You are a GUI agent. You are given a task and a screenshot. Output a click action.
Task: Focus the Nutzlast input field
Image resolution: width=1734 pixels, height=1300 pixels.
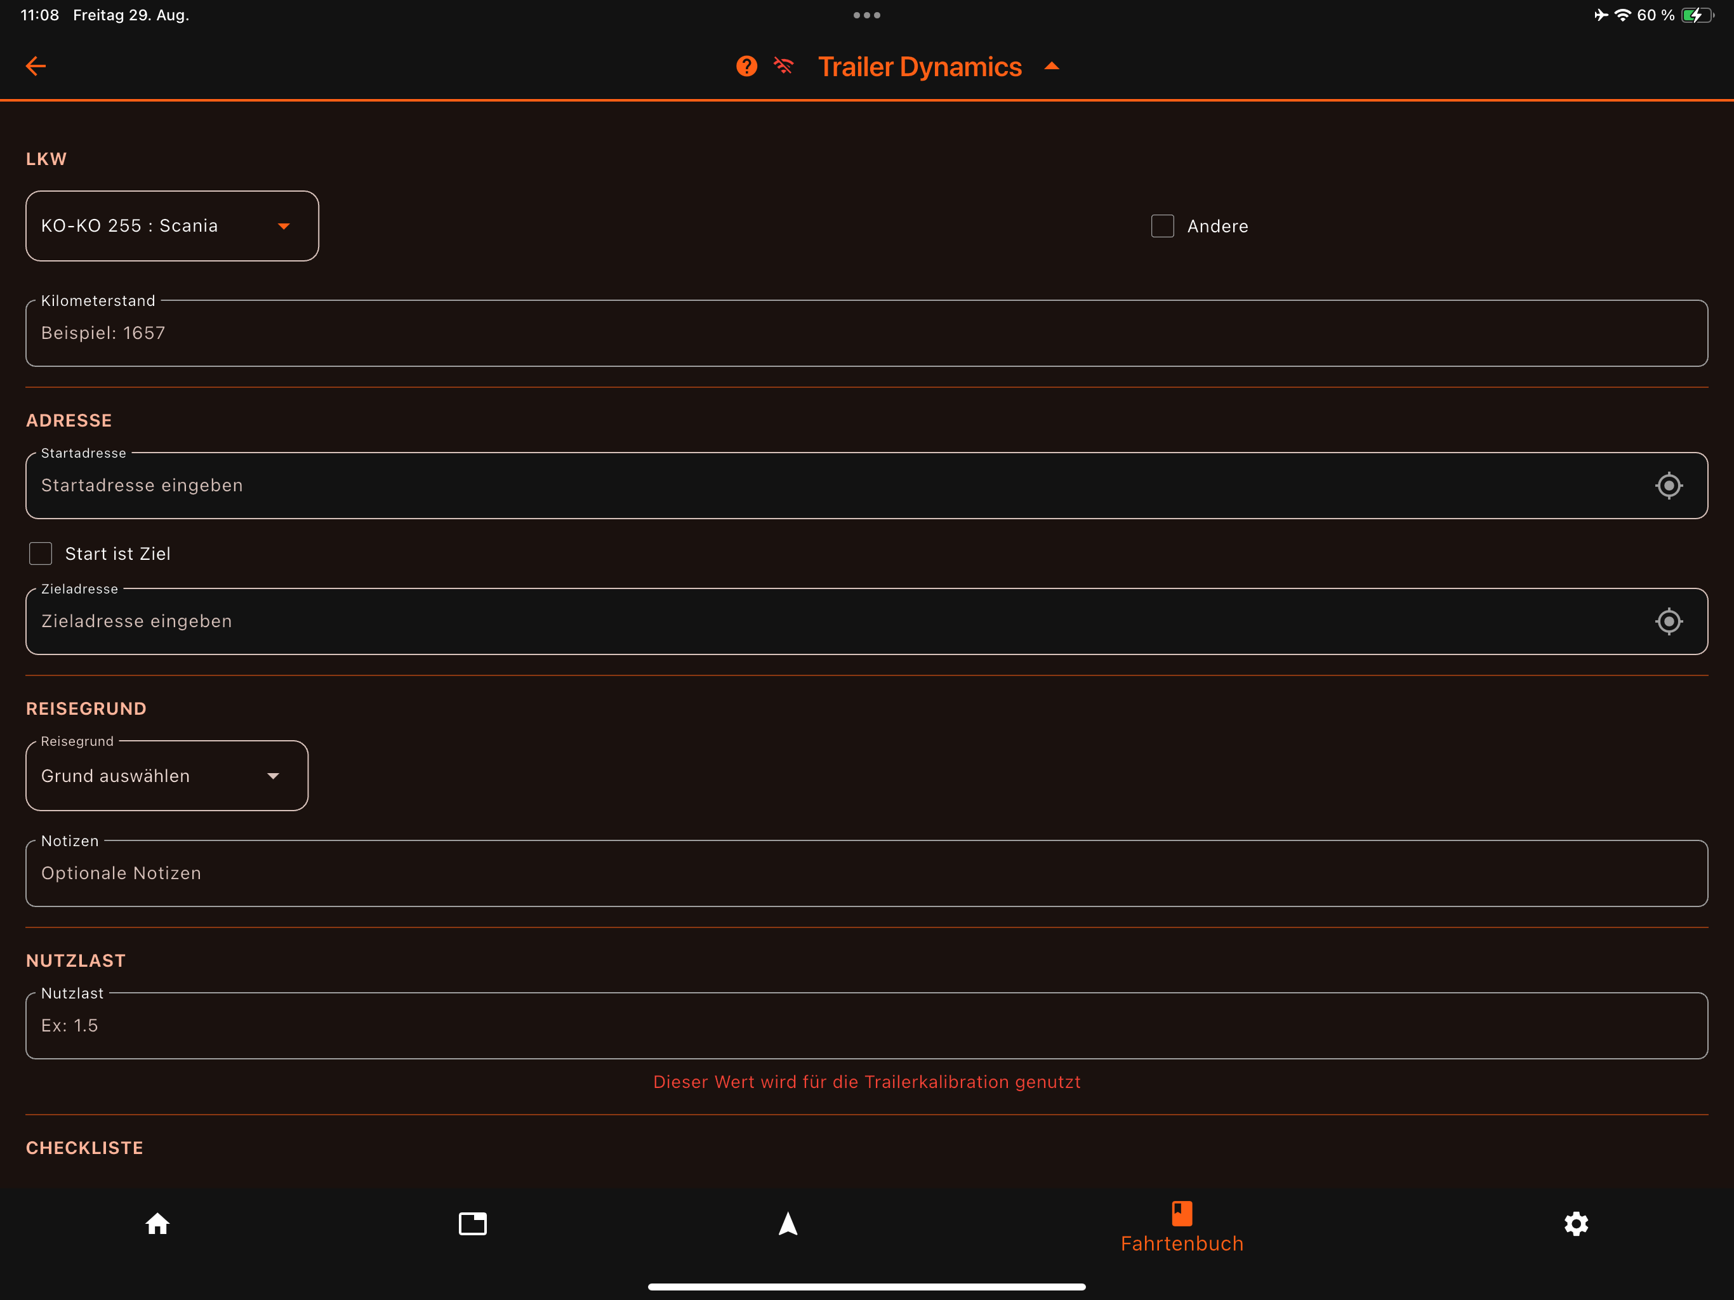coord(866,1026)
